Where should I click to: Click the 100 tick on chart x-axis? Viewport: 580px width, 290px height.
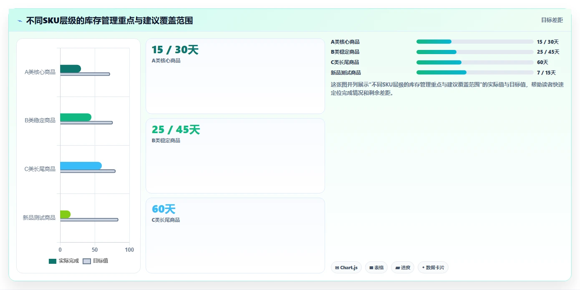coord(129,250)
